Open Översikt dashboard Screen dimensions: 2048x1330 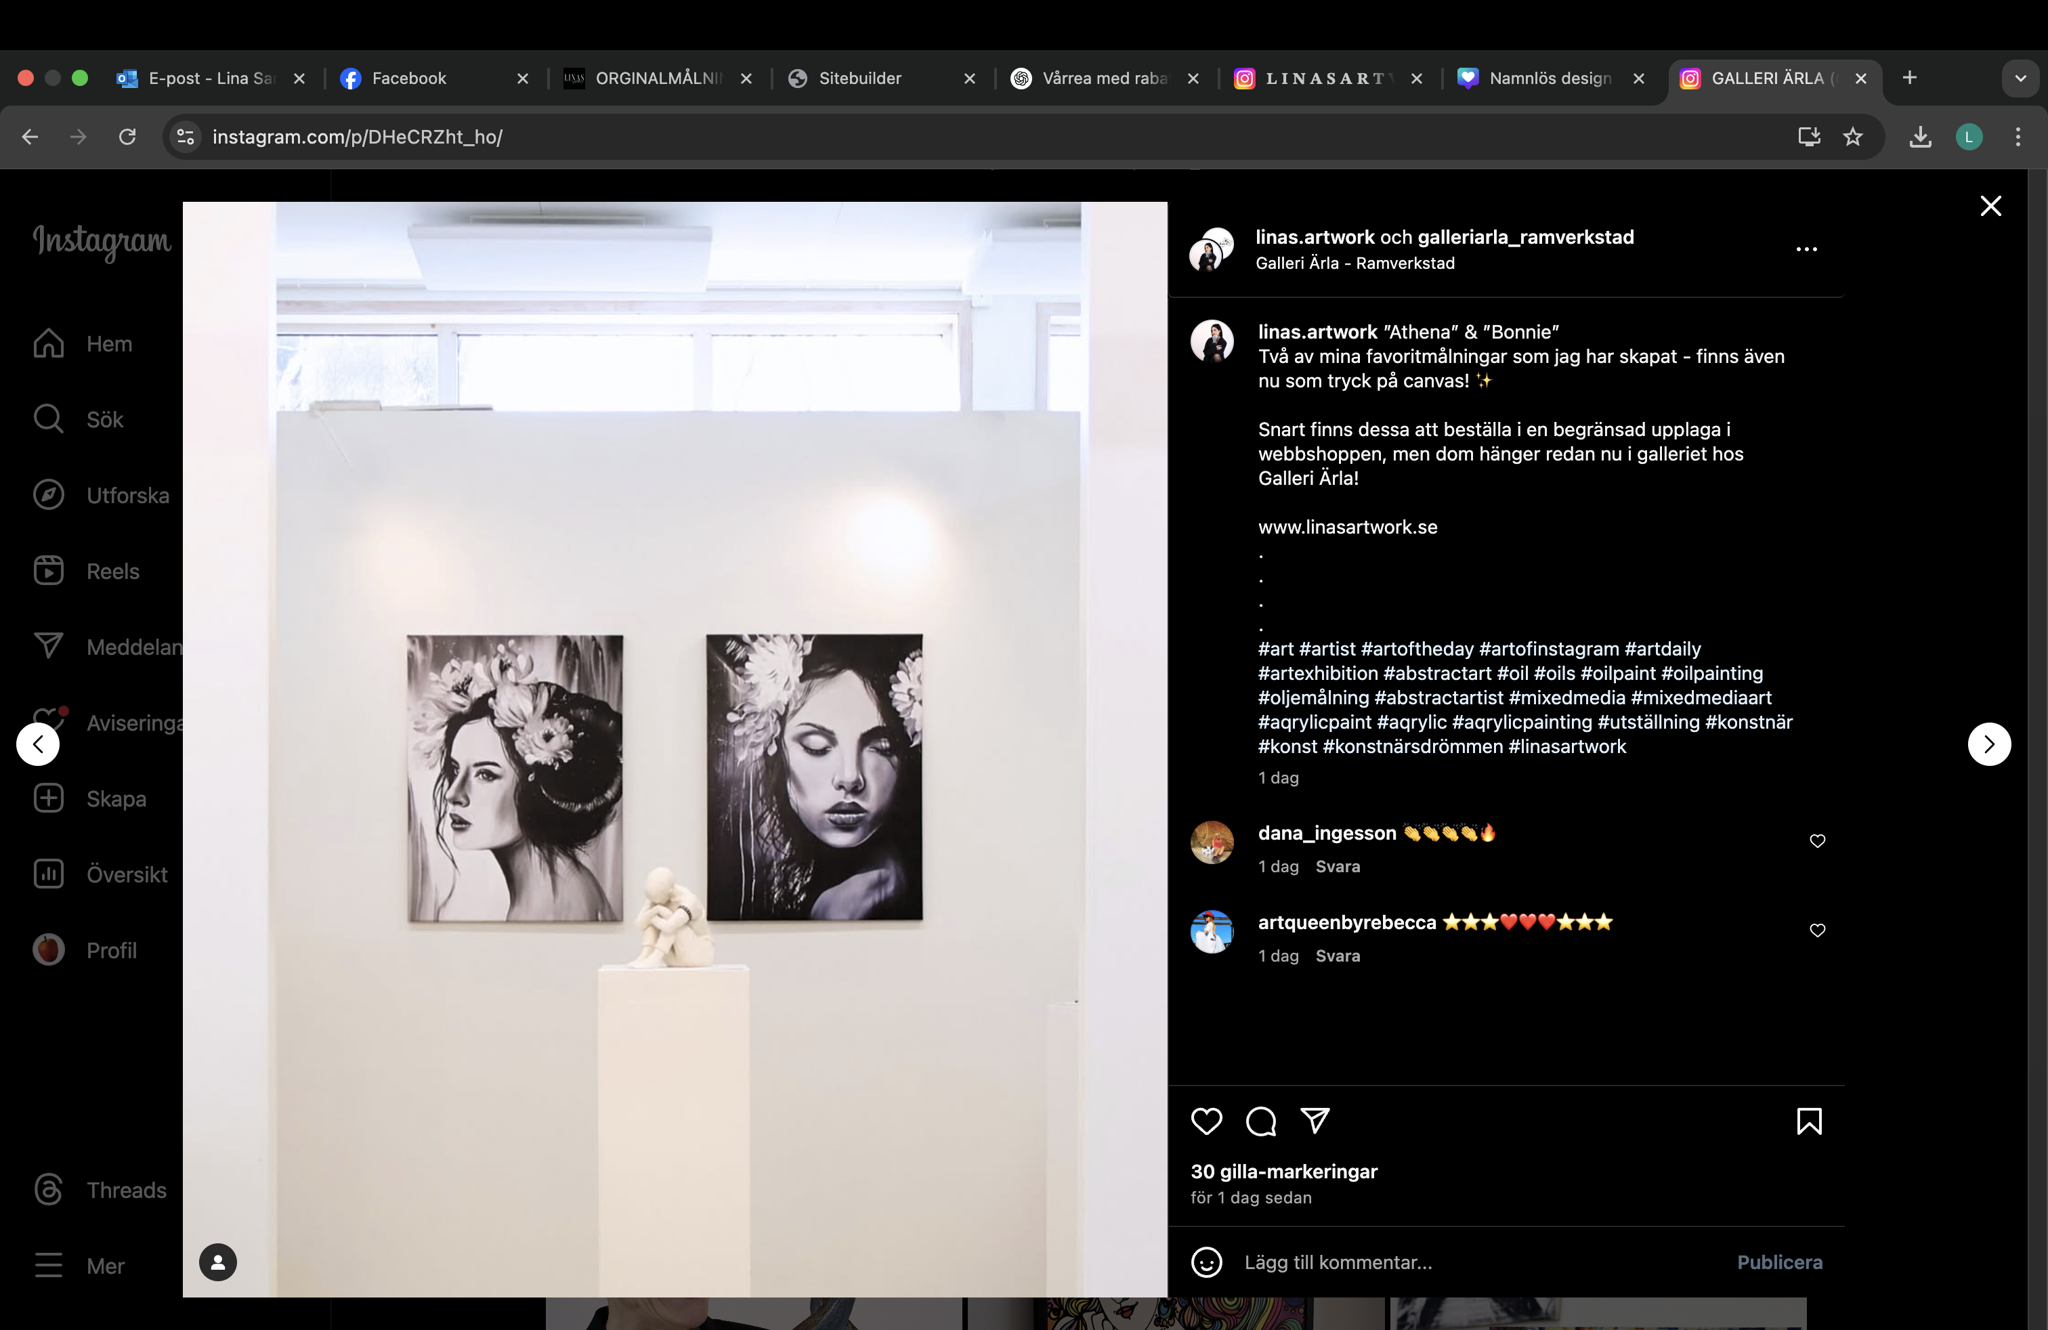(101, 874)
